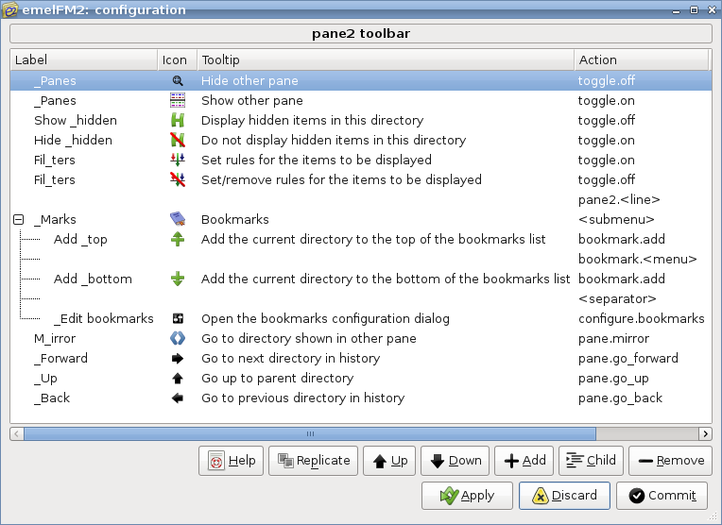The width and height of the screenshot is (722, 525).
Task: Click the Action column header
Action: (641, 59)
